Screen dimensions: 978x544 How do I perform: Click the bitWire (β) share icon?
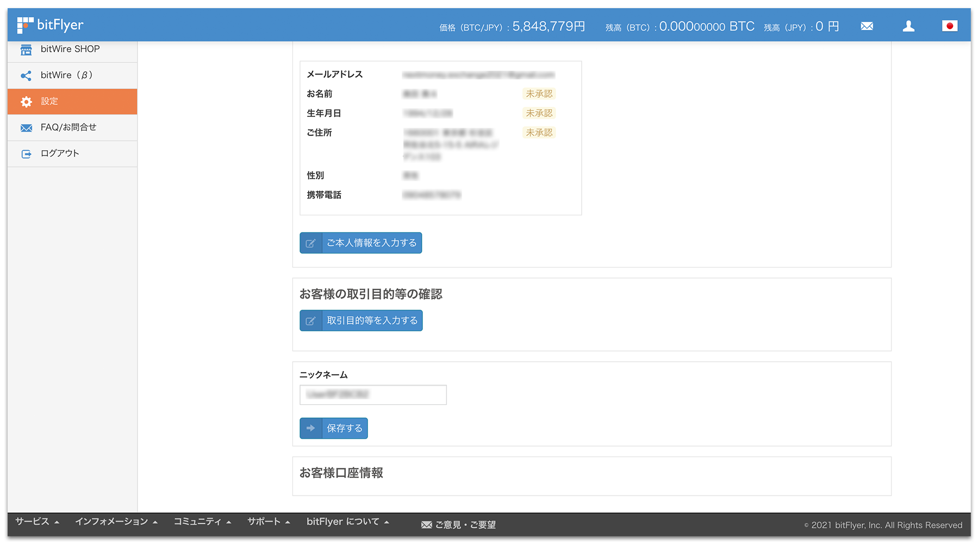coord(26,76)
